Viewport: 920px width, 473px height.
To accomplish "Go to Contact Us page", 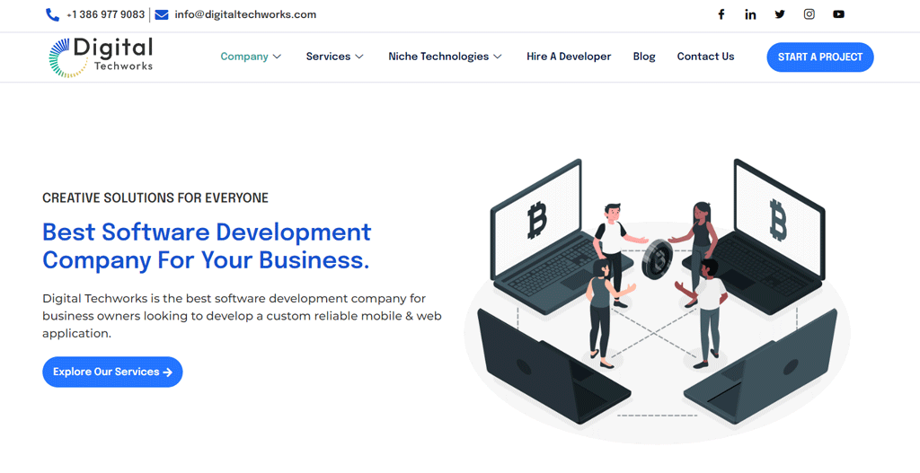I will [x=705, y=57].
